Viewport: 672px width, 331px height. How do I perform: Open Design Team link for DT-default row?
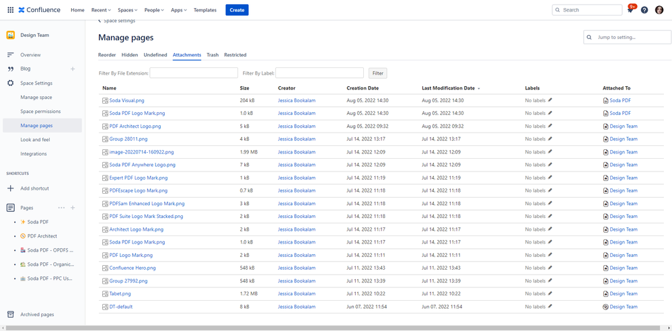pyautogui.click(x=624, y=307)
